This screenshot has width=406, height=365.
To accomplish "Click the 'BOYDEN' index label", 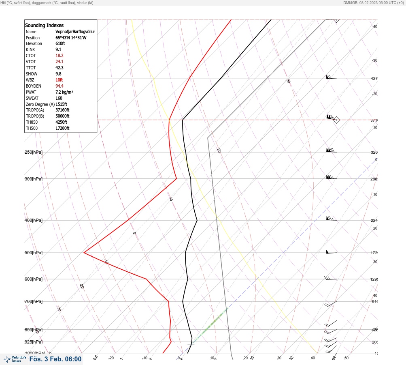I will pyautogui.click(x=34, y=86).
